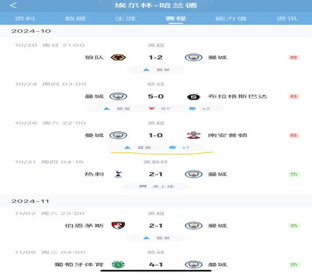Expand the 未上场 detail pill
The height and width of the screenshot is (274, 312).
tap(156, 186)
